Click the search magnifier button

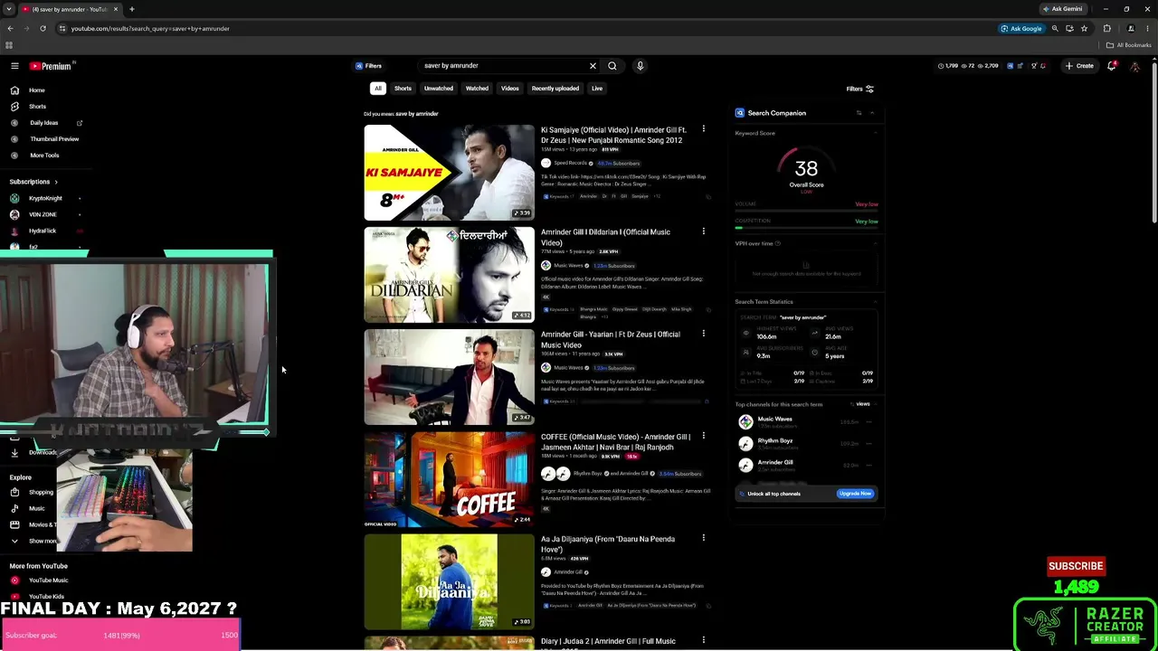pyautogui.click(x=612, y=66)
